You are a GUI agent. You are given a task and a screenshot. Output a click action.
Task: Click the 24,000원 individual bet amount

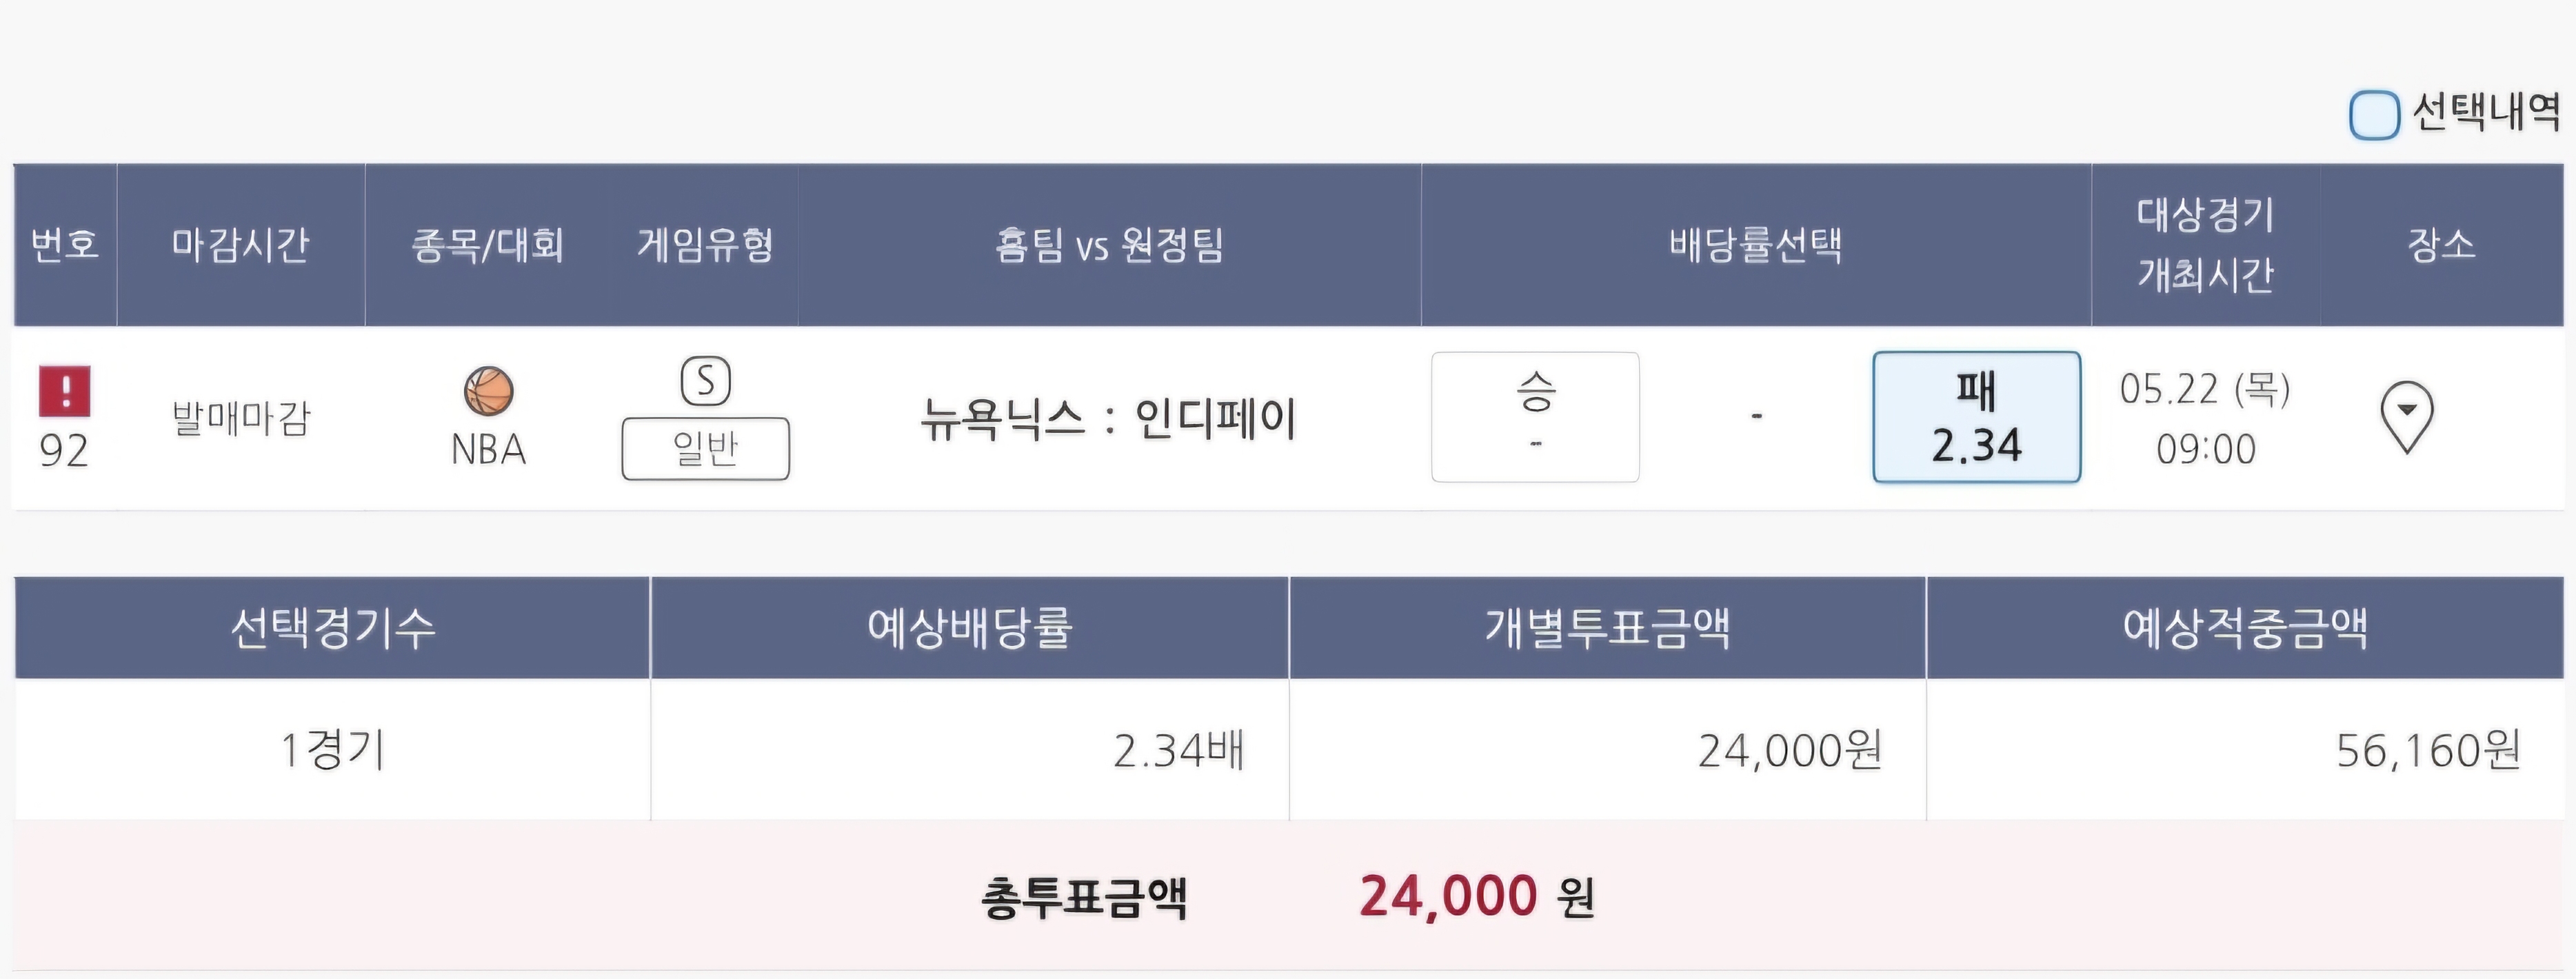point(1789,750)
